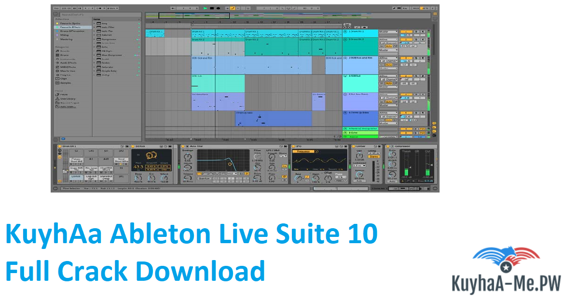This screenshot has height=303, width=579.
Task: Expand the Audio Filter browser entry
Action: [95, 27]
